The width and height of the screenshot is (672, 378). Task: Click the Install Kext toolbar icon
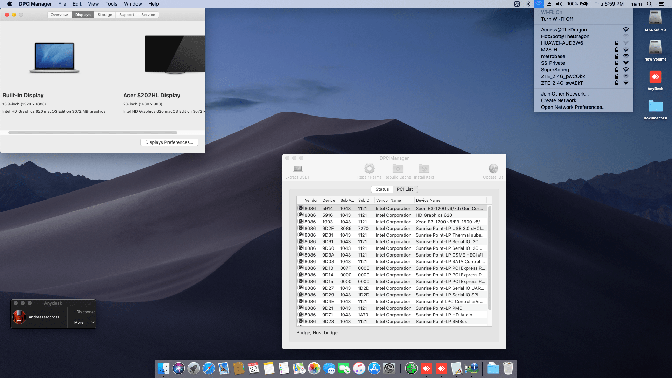tap(424, 169)
